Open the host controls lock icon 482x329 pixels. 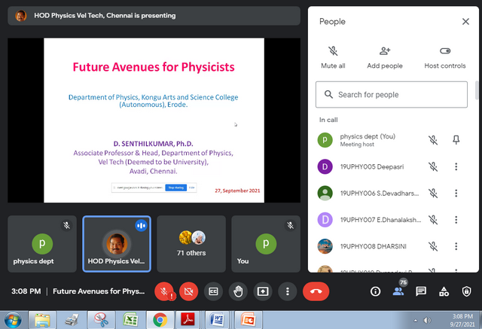pyautogui.click(x=466, y=291)
